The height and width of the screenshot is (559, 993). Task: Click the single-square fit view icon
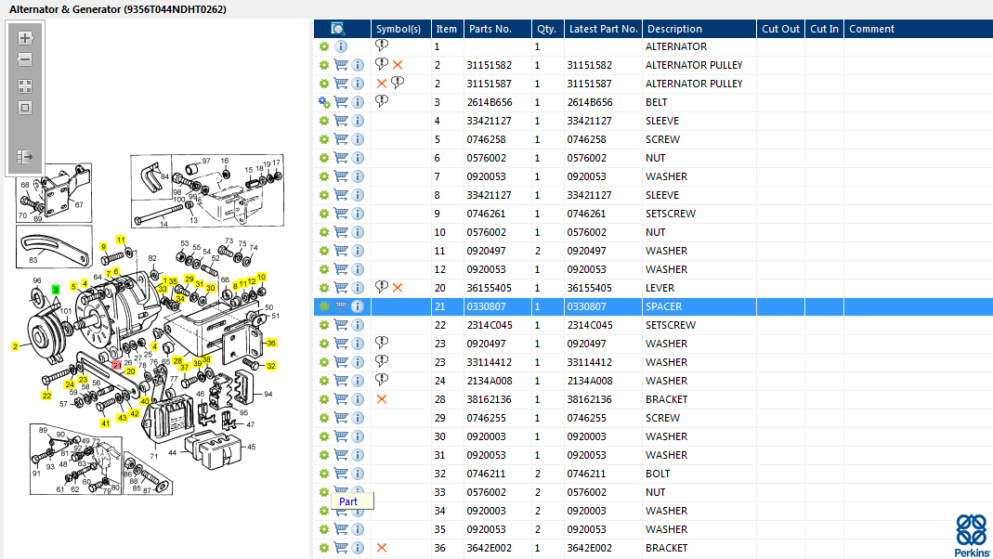pyautogui.click(x=25, y=108)
